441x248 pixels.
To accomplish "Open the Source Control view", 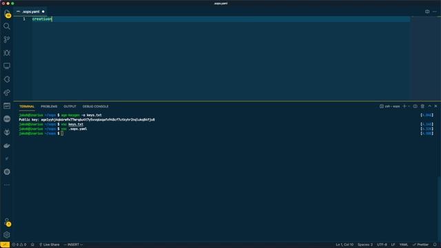I will 7,39.
